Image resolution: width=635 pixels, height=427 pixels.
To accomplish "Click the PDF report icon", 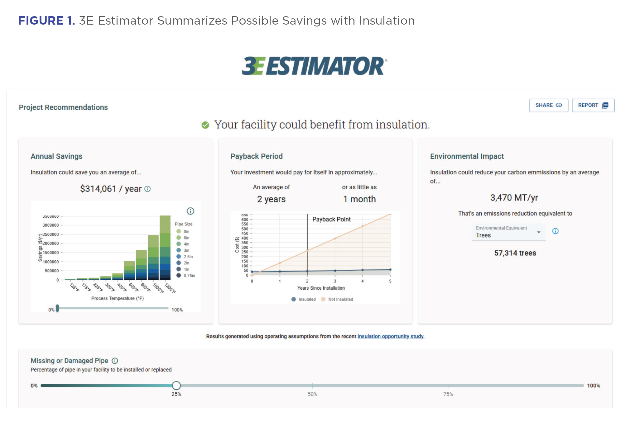I will coord(605,105).
